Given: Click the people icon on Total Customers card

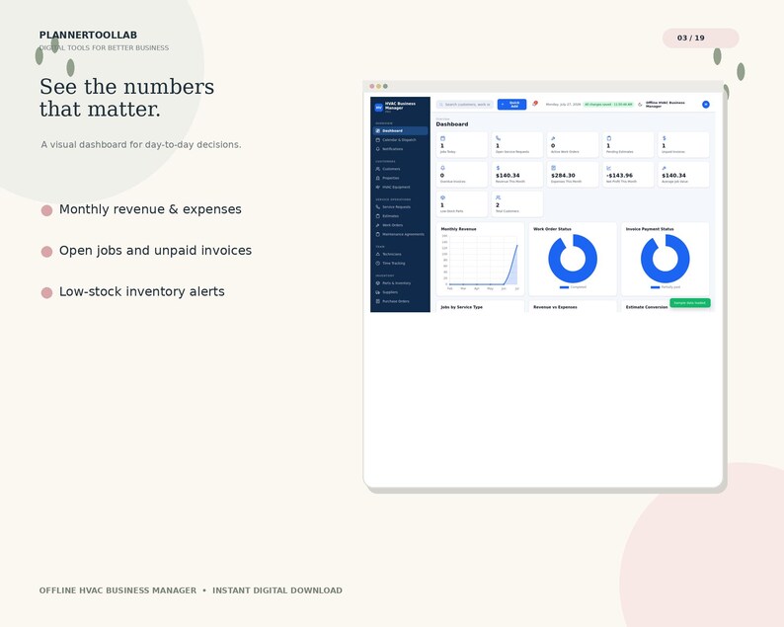Looking at the screenshot, I should 498,197.
